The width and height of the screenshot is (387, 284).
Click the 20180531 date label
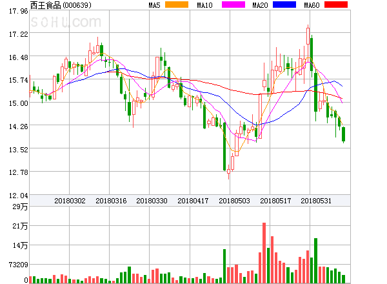316,201
